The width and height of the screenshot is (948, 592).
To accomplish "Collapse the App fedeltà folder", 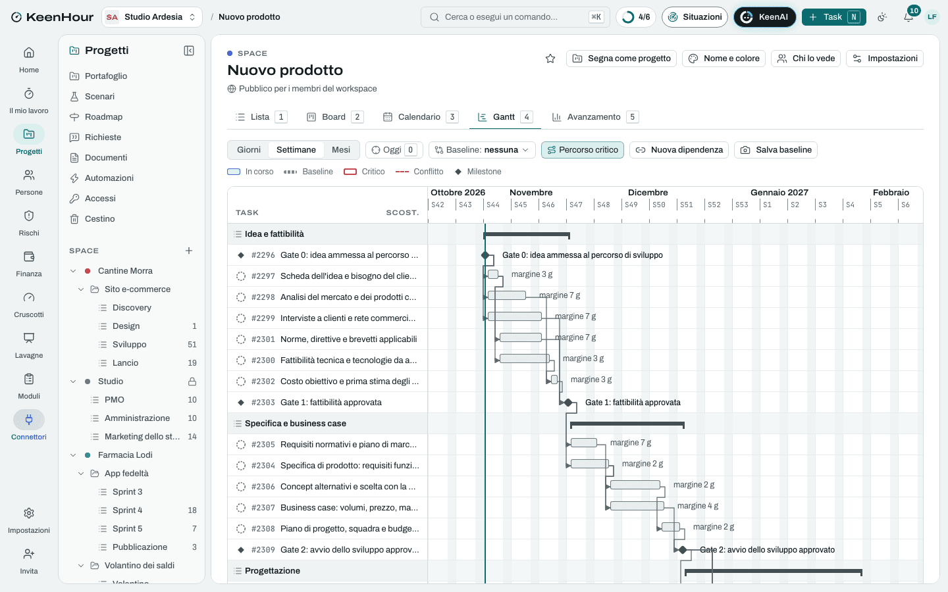I will (x=81, y=474).
